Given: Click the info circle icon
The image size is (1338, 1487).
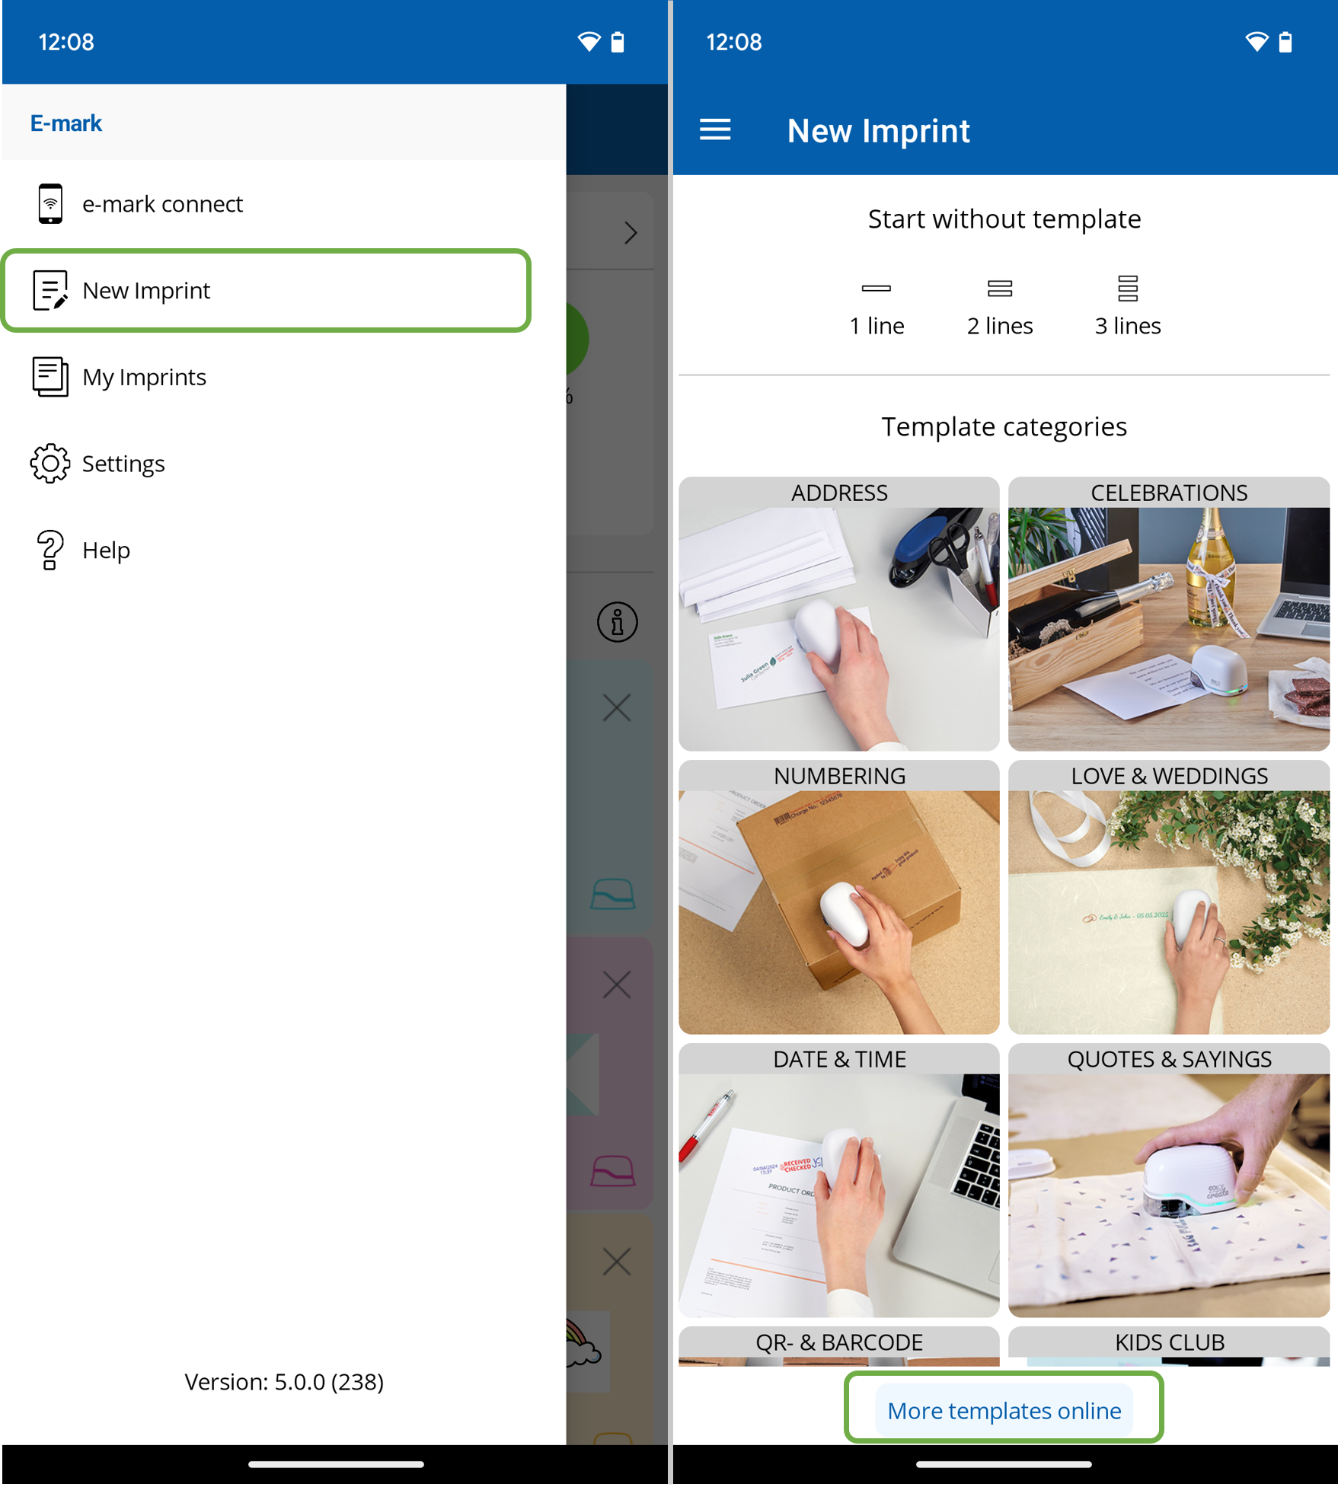Looking at the screenshot, I should click(617, 622).
